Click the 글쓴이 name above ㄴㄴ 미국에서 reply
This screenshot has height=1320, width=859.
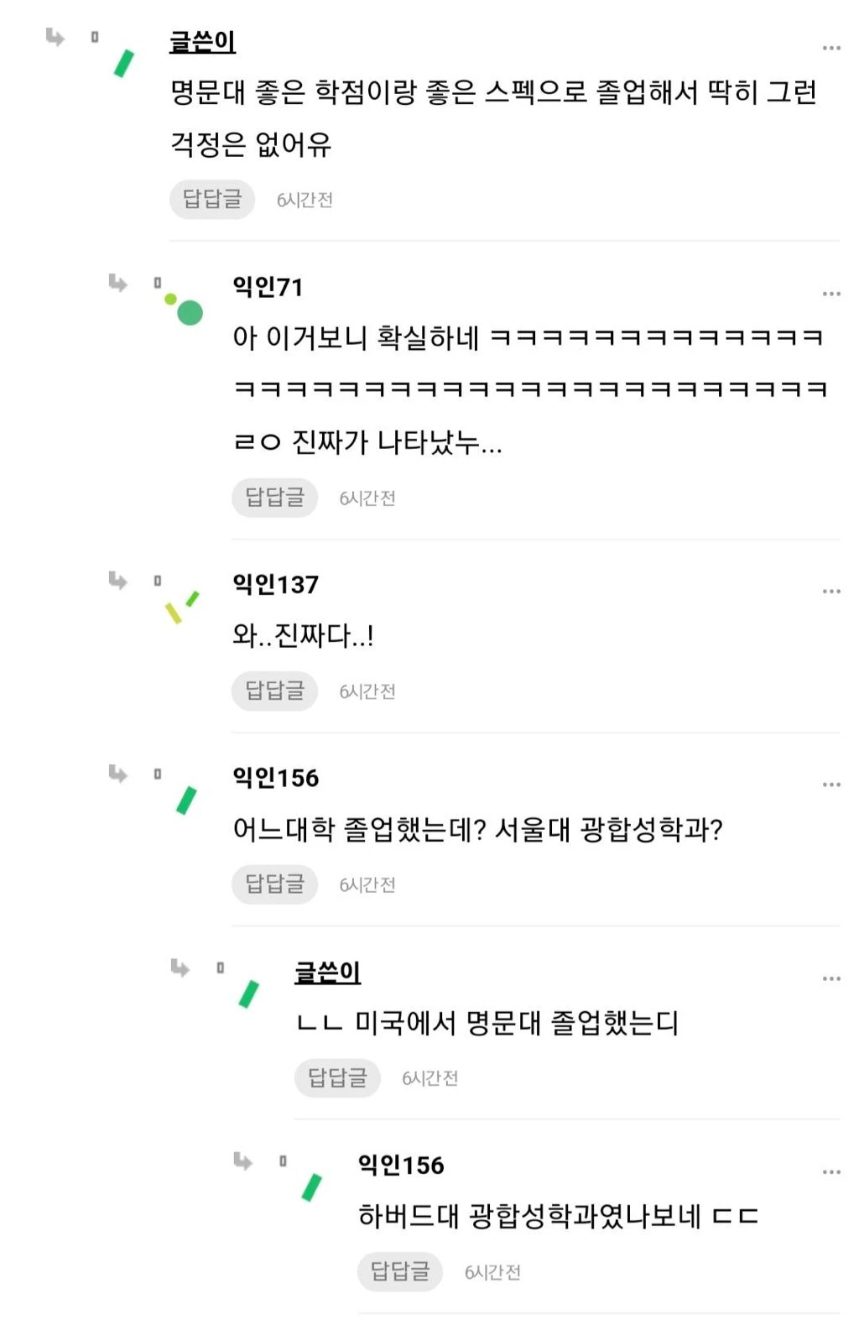point(327,973)
